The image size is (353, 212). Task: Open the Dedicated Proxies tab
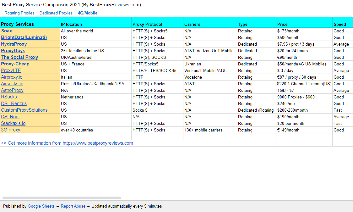coord(56,13)
